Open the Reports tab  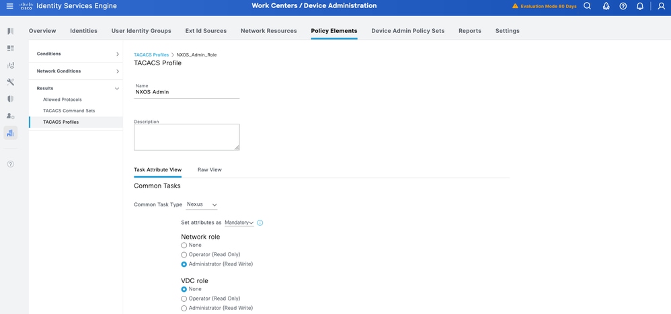(470, 31)
